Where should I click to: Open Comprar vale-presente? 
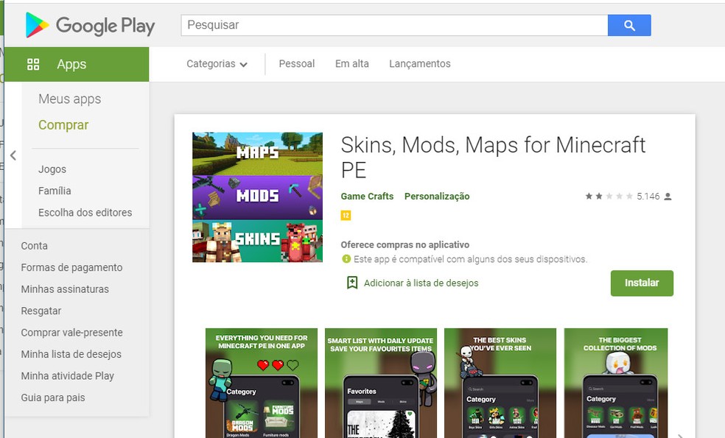point(71,333)
